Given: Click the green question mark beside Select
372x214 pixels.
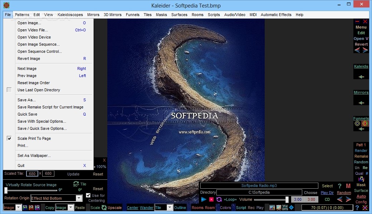Looking at the screenshot, I should [x=339, y=186].
